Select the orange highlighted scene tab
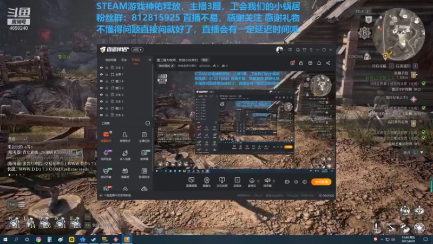This screenshot has height=244, width=433. coord(136,60)
